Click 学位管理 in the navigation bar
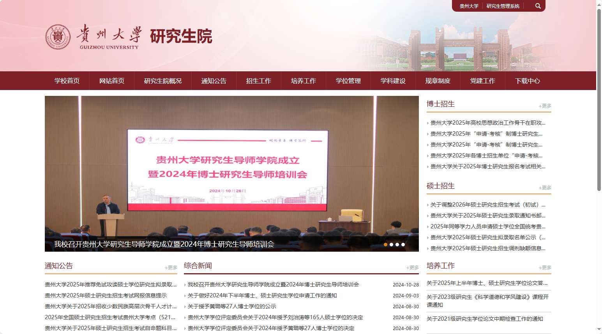This screenshot has width=602, height=334. [x=348, y=81]
